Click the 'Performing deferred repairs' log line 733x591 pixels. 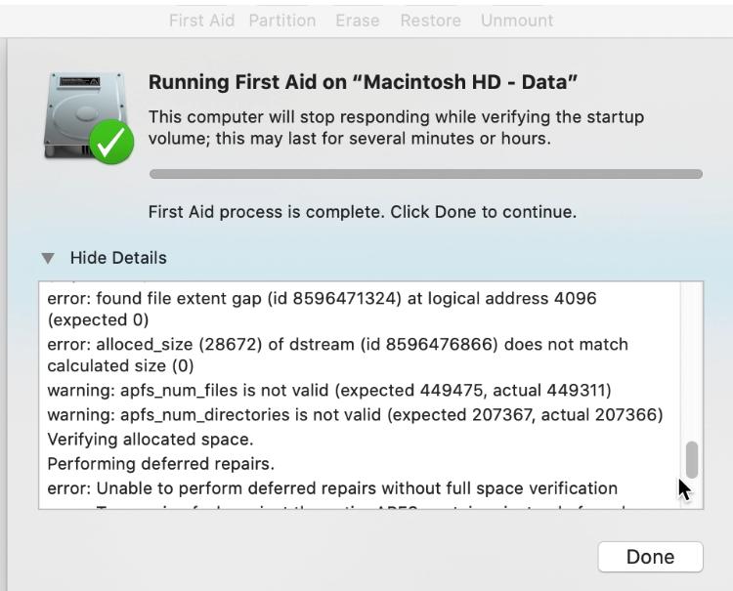(x=161, y=463)
